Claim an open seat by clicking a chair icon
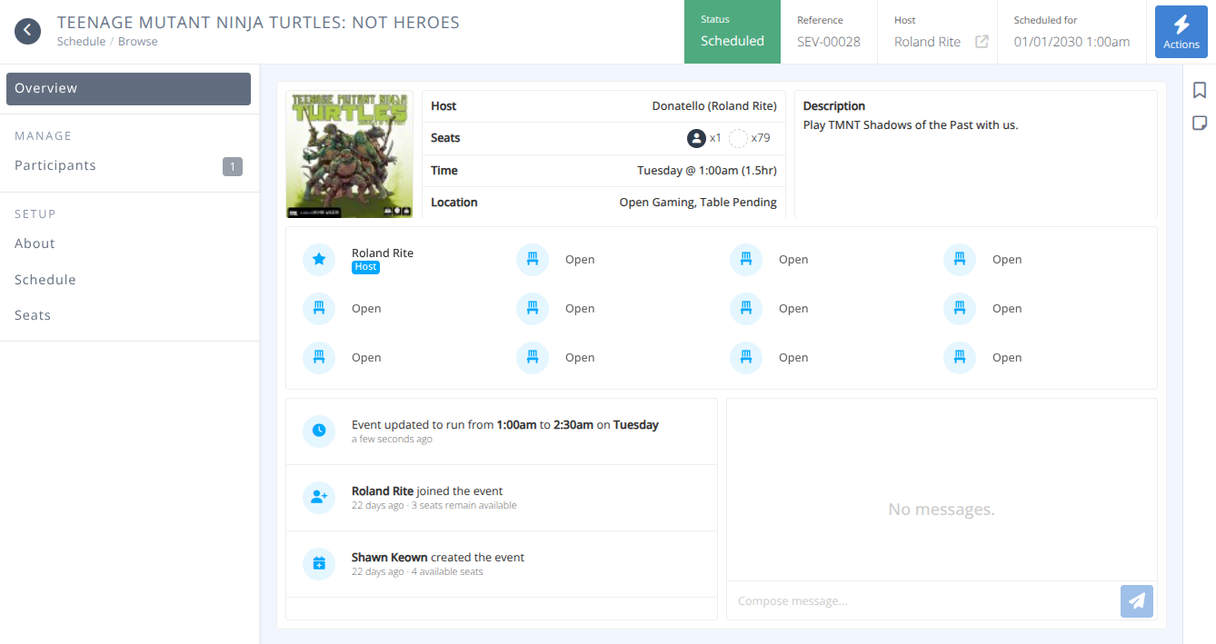 click(533, 260)
